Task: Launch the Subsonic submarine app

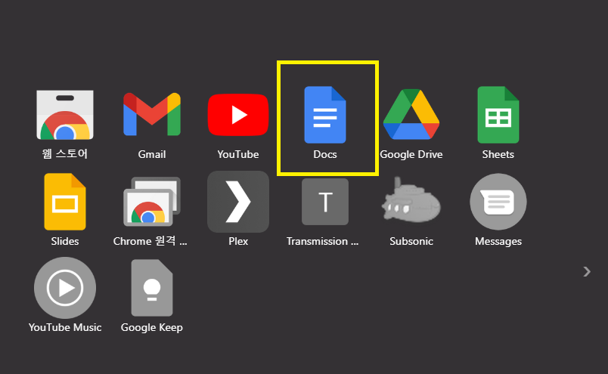Action: pos(411,201)
